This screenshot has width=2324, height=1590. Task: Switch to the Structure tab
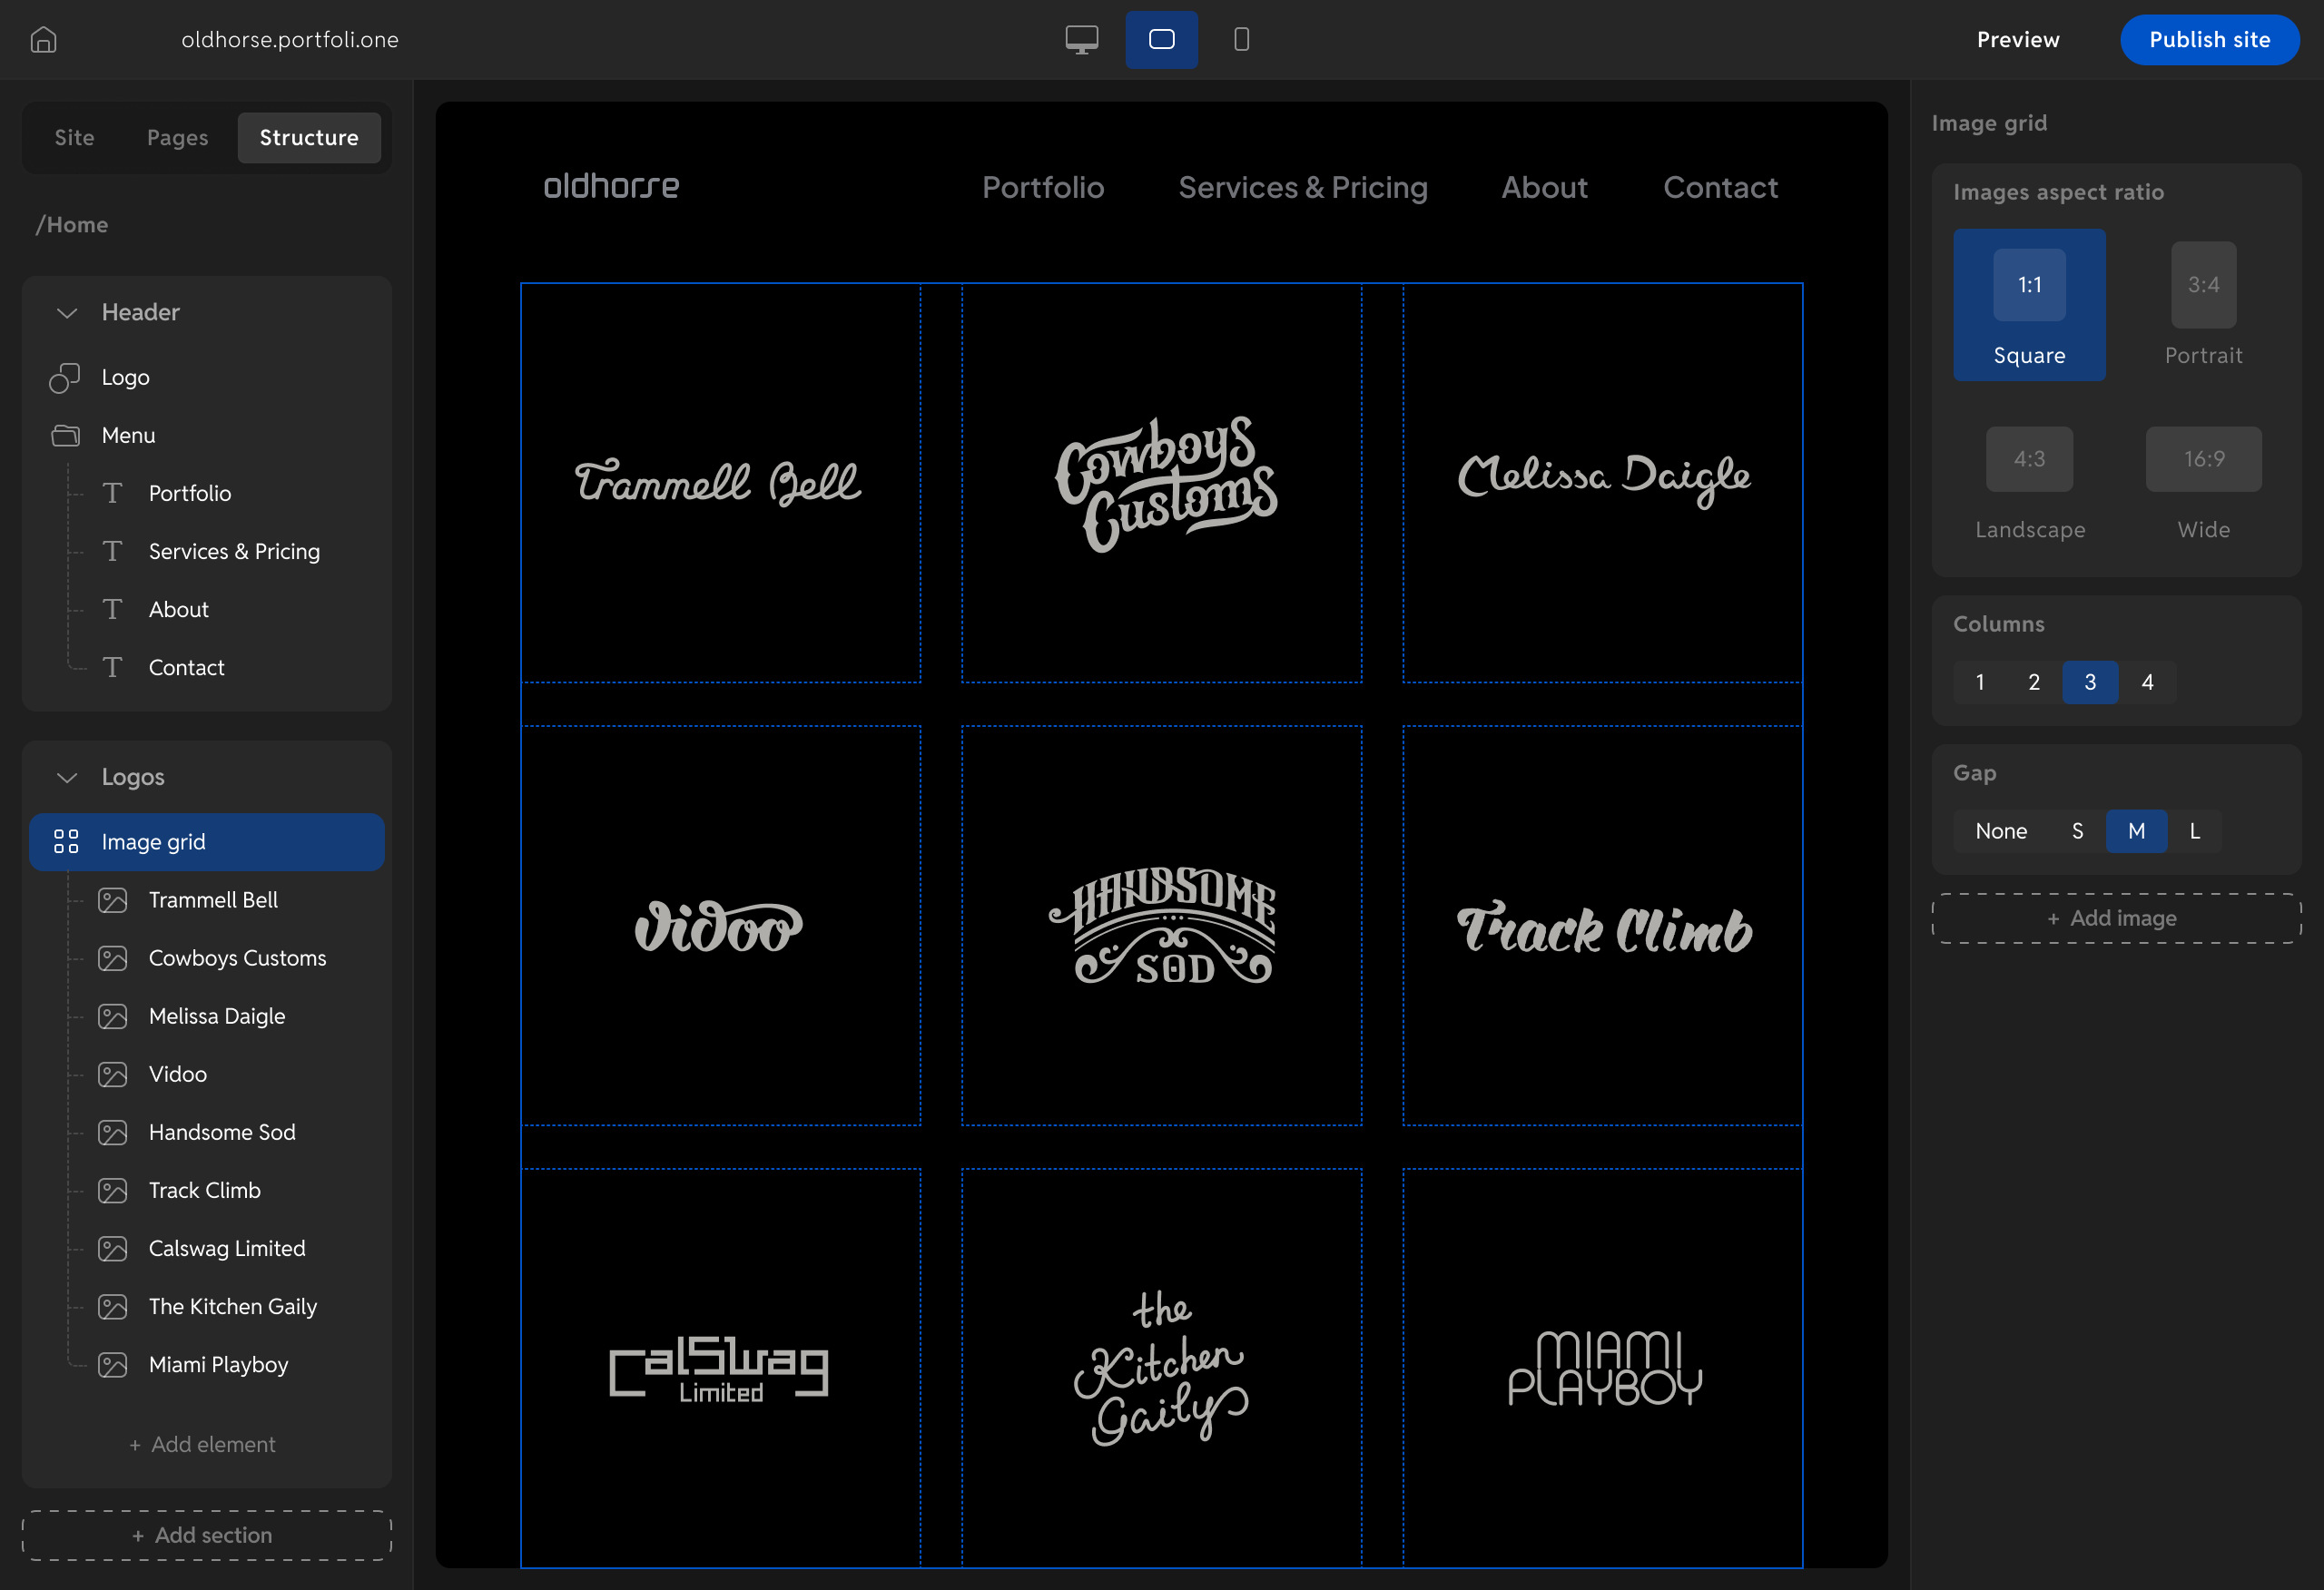pos(309,138)
